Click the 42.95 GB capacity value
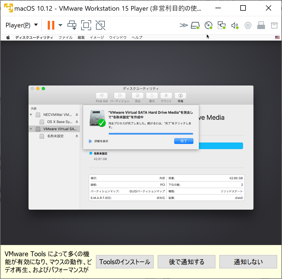Image resolution: width=282 pixels, height=279 pixels. click(x=236, y=178)
